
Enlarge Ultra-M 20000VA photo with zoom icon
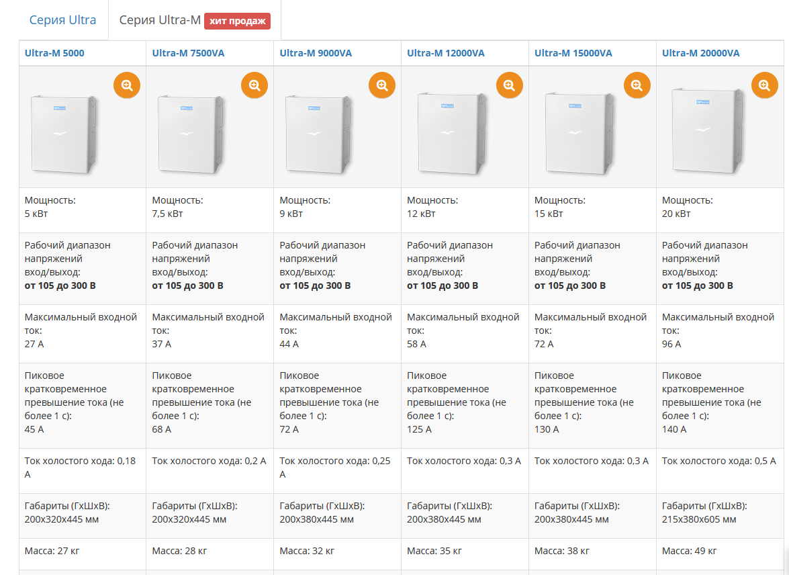pos(765,85)
